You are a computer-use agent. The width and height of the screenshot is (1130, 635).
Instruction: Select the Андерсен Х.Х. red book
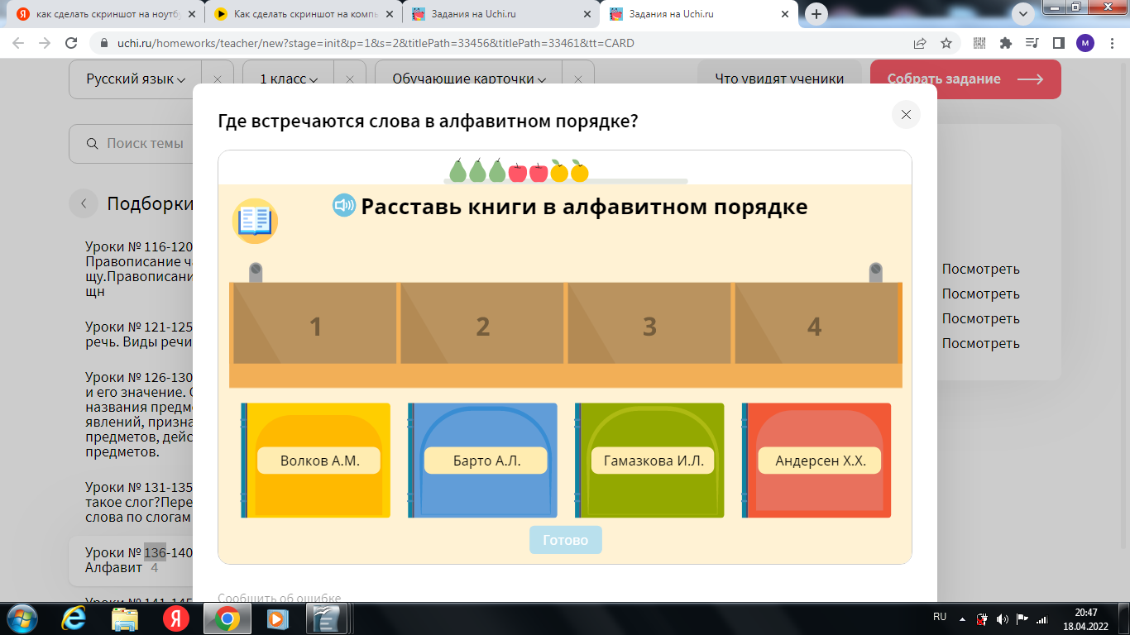click(819, 461)
